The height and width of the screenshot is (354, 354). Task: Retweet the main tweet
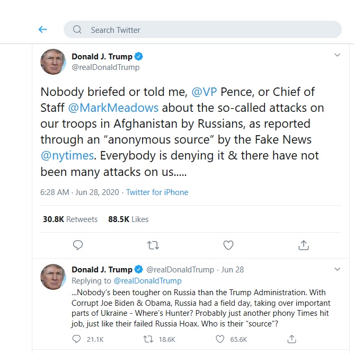153,245
